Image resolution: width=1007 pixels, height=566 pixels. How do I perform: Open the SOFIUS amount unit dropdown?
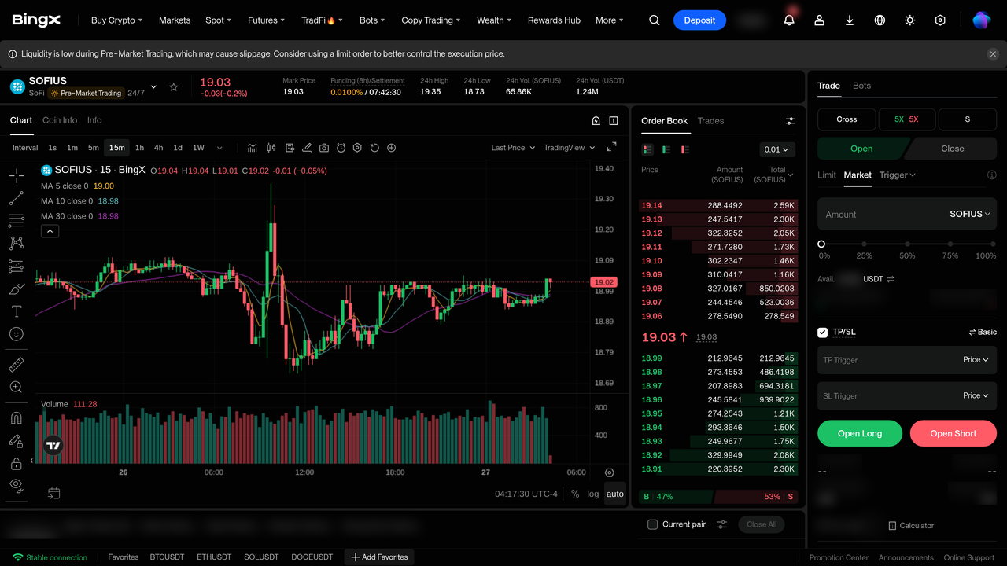(969, 214)
